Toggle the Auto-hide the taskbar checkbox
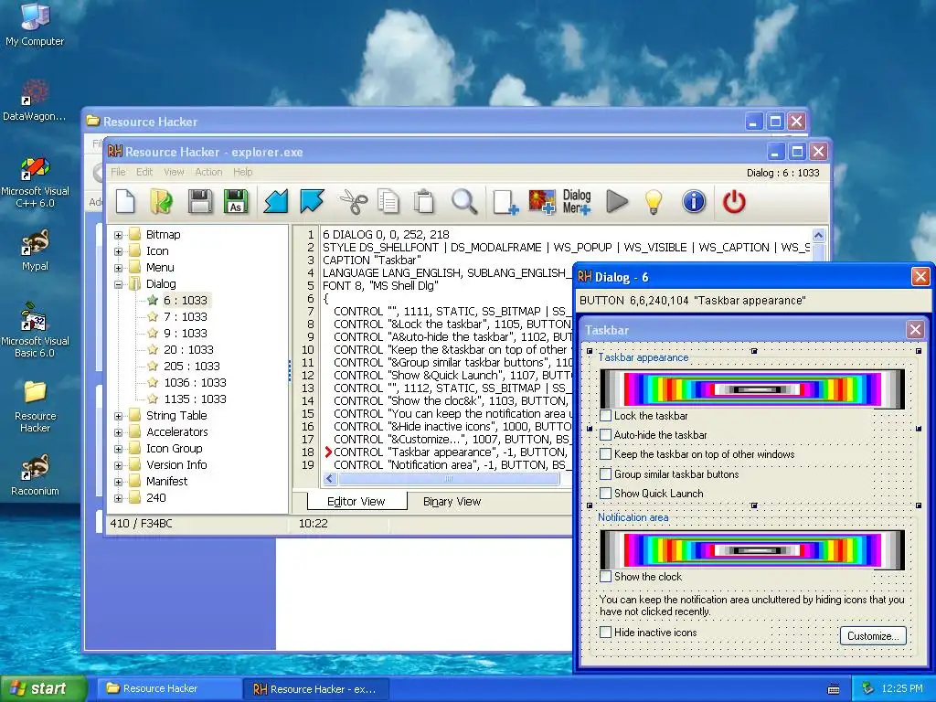This screenshot has height=702, width=936. pos(605,434)
